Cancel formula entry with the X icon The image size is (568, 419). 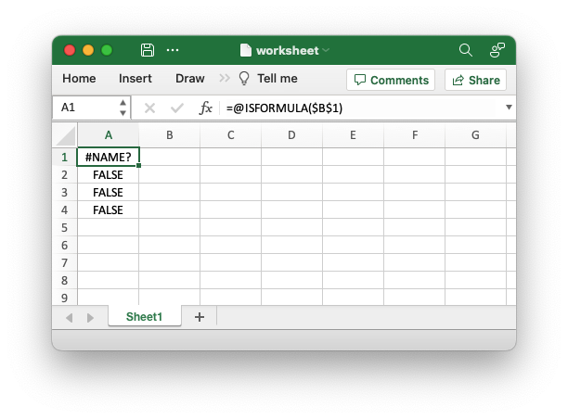coord(149,108)
